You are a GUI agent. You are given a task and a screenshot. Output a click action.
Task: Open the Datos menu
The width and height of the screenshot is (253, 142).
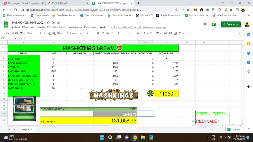(x=62, y=27)
